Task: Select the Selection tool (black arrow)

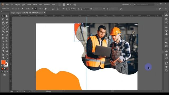Action: (x=3, y=16)
